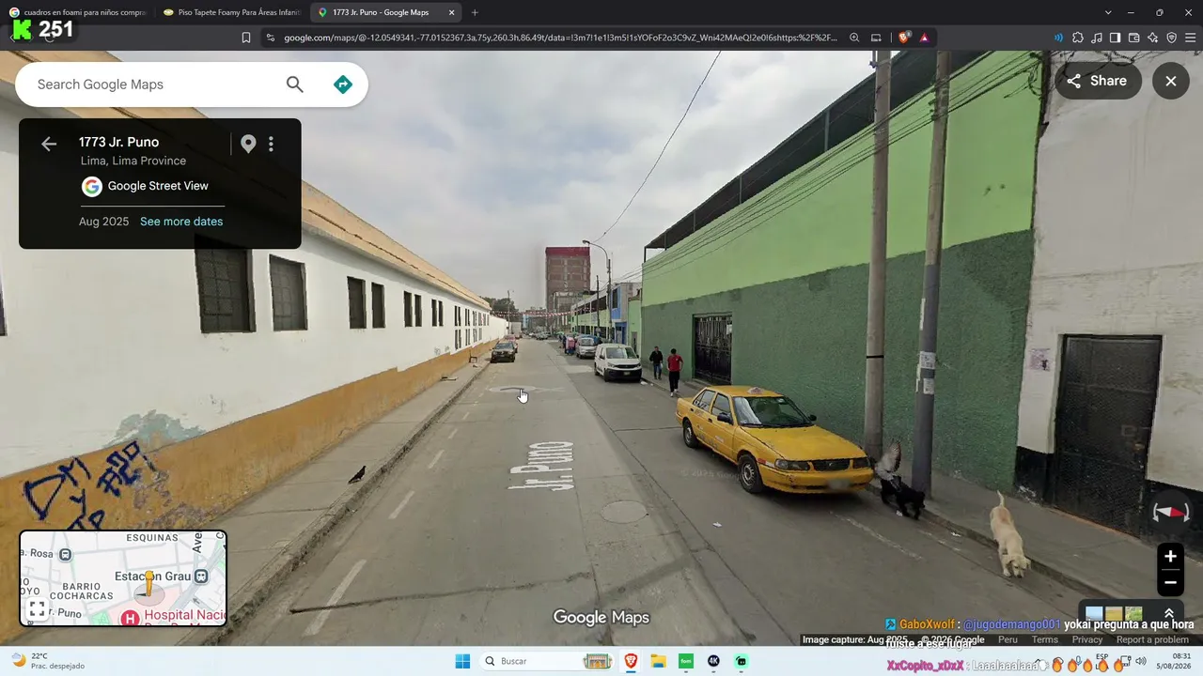Open the Brave Shields lion icon

pos(904,38)
